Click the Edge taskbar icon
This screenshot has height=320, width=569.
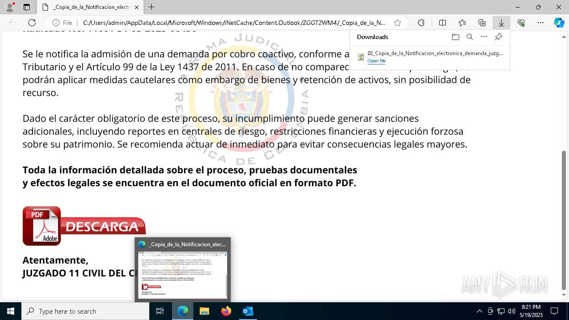[183, 311]
